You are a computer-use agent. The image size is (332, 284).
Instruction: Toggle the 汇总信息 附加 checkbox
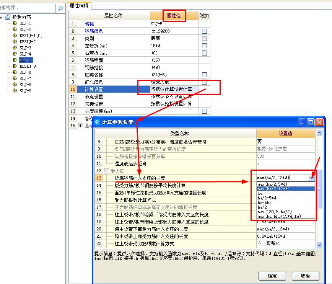(x=204, y=82)
